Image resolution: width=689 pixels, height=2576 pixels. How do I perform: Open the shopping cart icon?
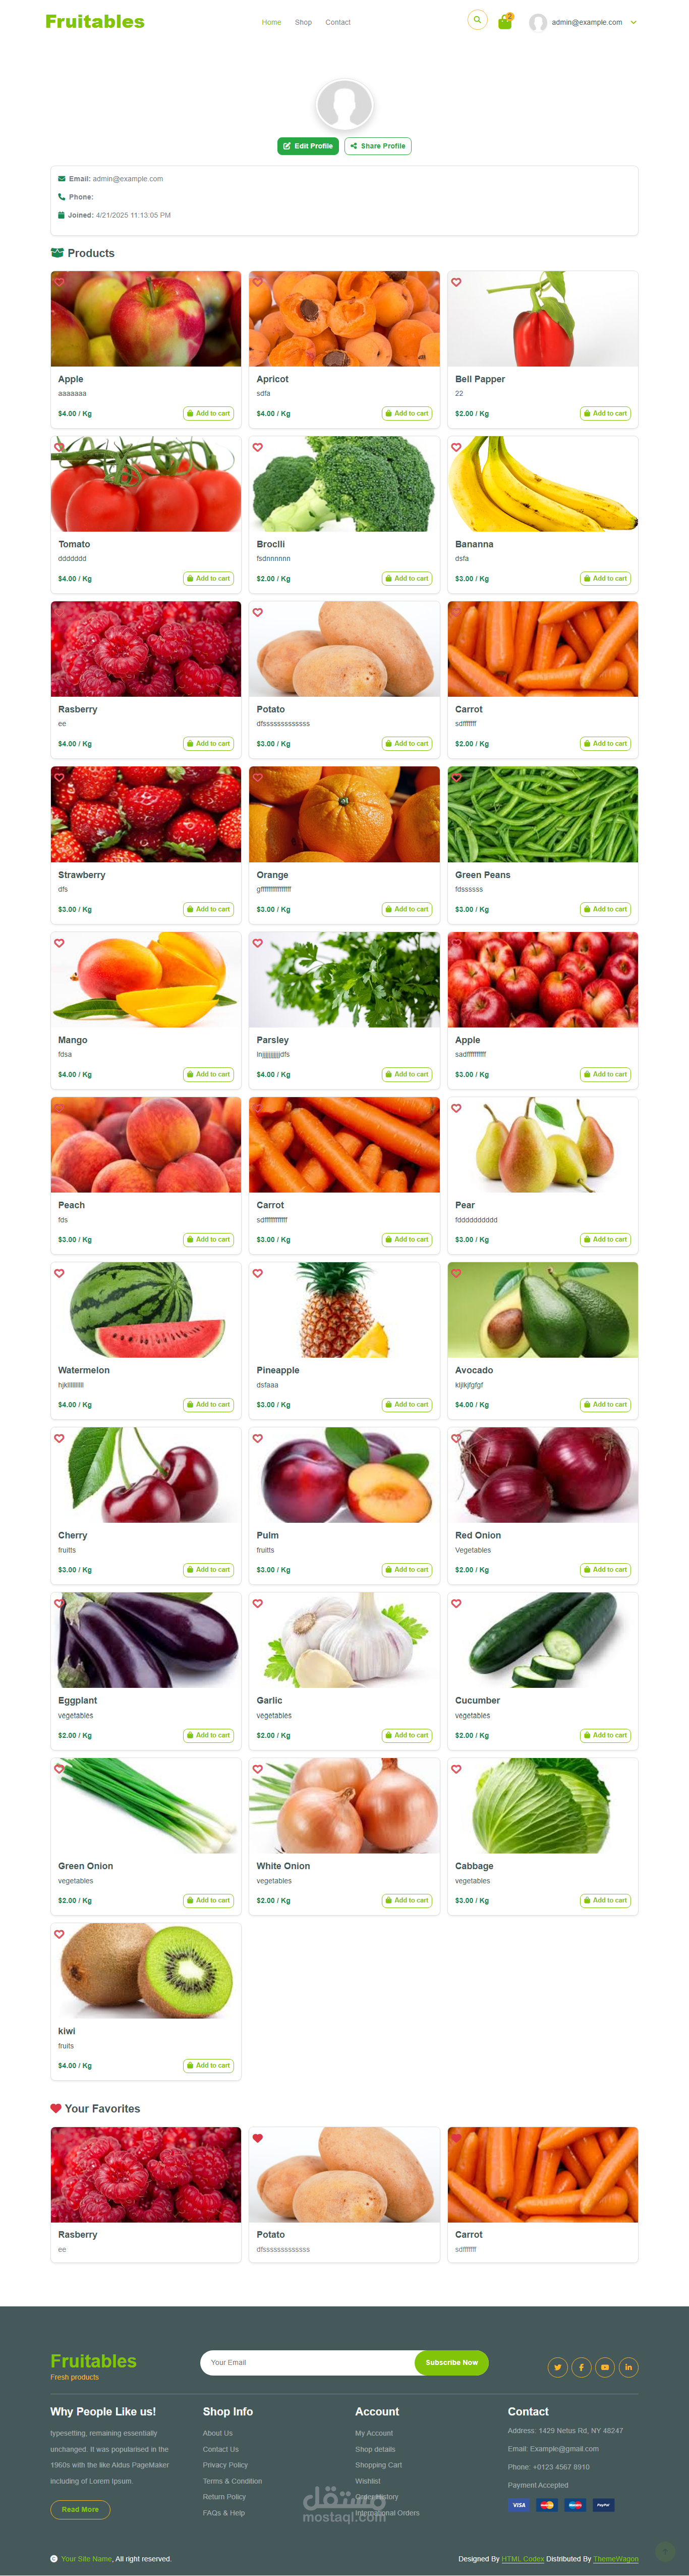[505, 21]
